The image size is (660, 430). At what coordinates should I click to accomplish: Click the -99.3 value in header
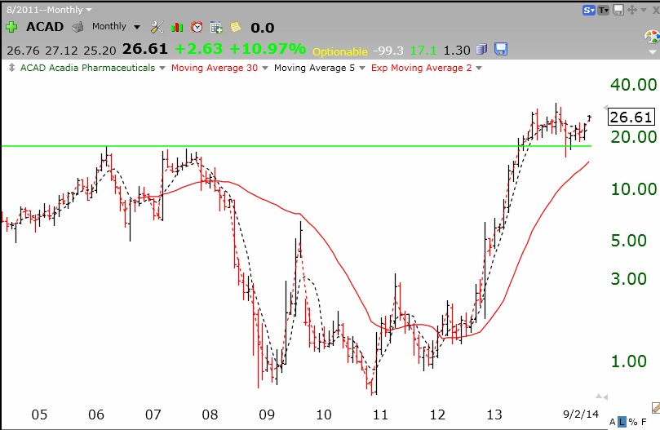(388, 51)
